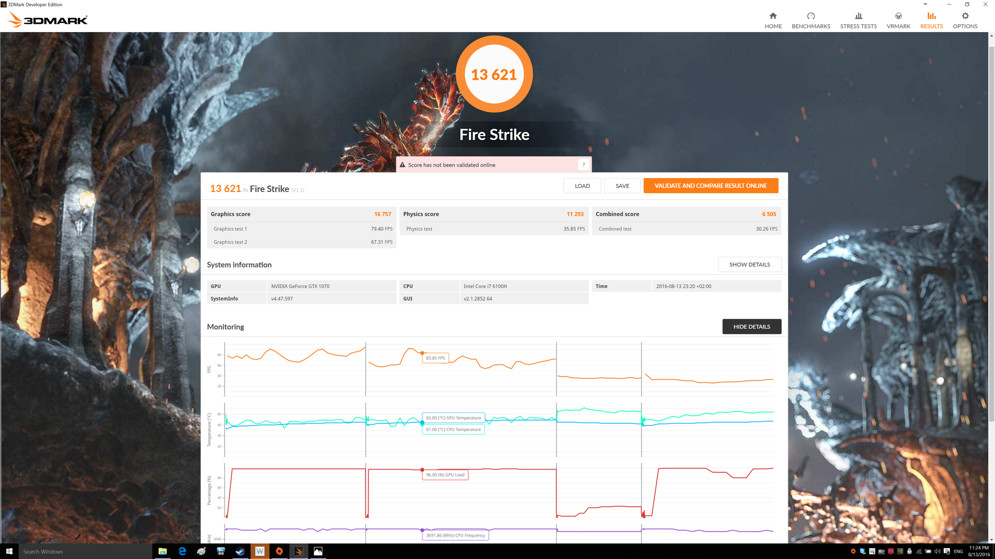Open the Home section
995x559 pixels.
(x=773, y=20)
